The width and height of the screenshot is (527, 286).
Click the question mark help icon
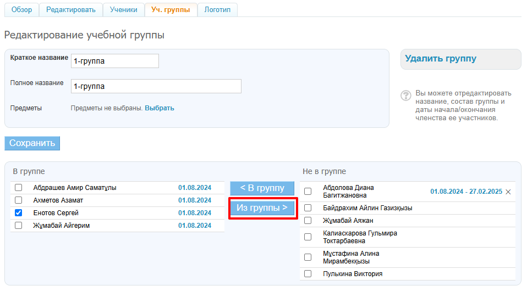(406, 96)
